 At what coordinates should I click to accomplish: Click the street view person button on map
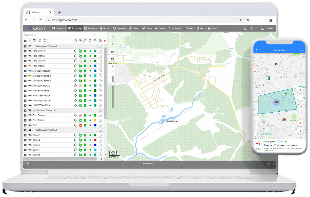[113, 59]
